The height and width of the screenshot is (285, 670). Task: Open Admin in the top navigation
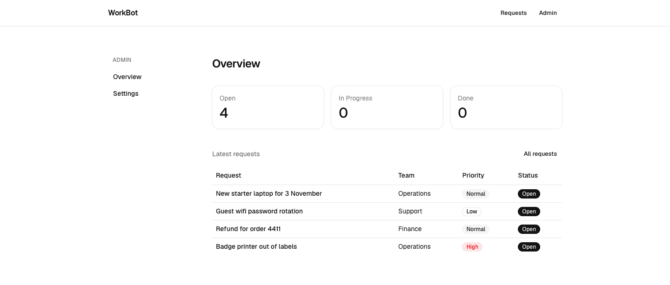coord(548,13)
